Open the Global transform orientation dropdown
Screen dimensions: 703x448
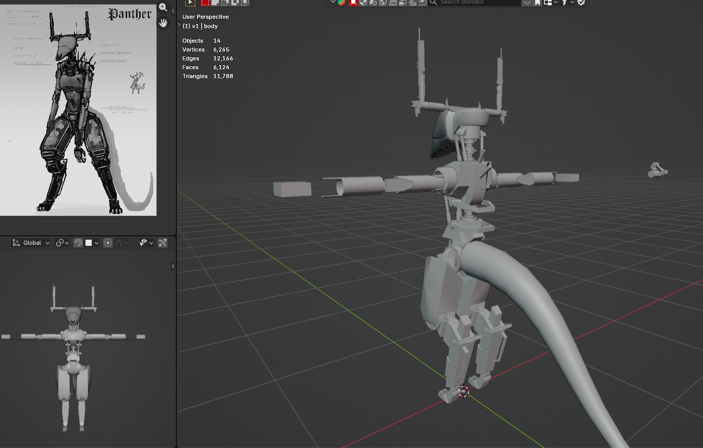tap(31, 243)
